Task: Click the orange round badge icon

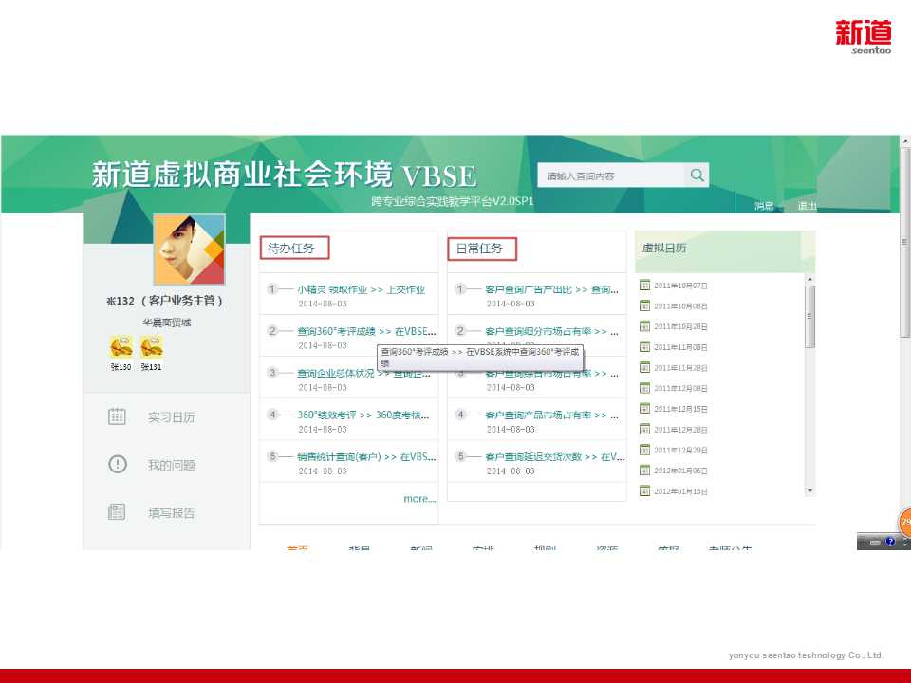Action: pos(904,522)
